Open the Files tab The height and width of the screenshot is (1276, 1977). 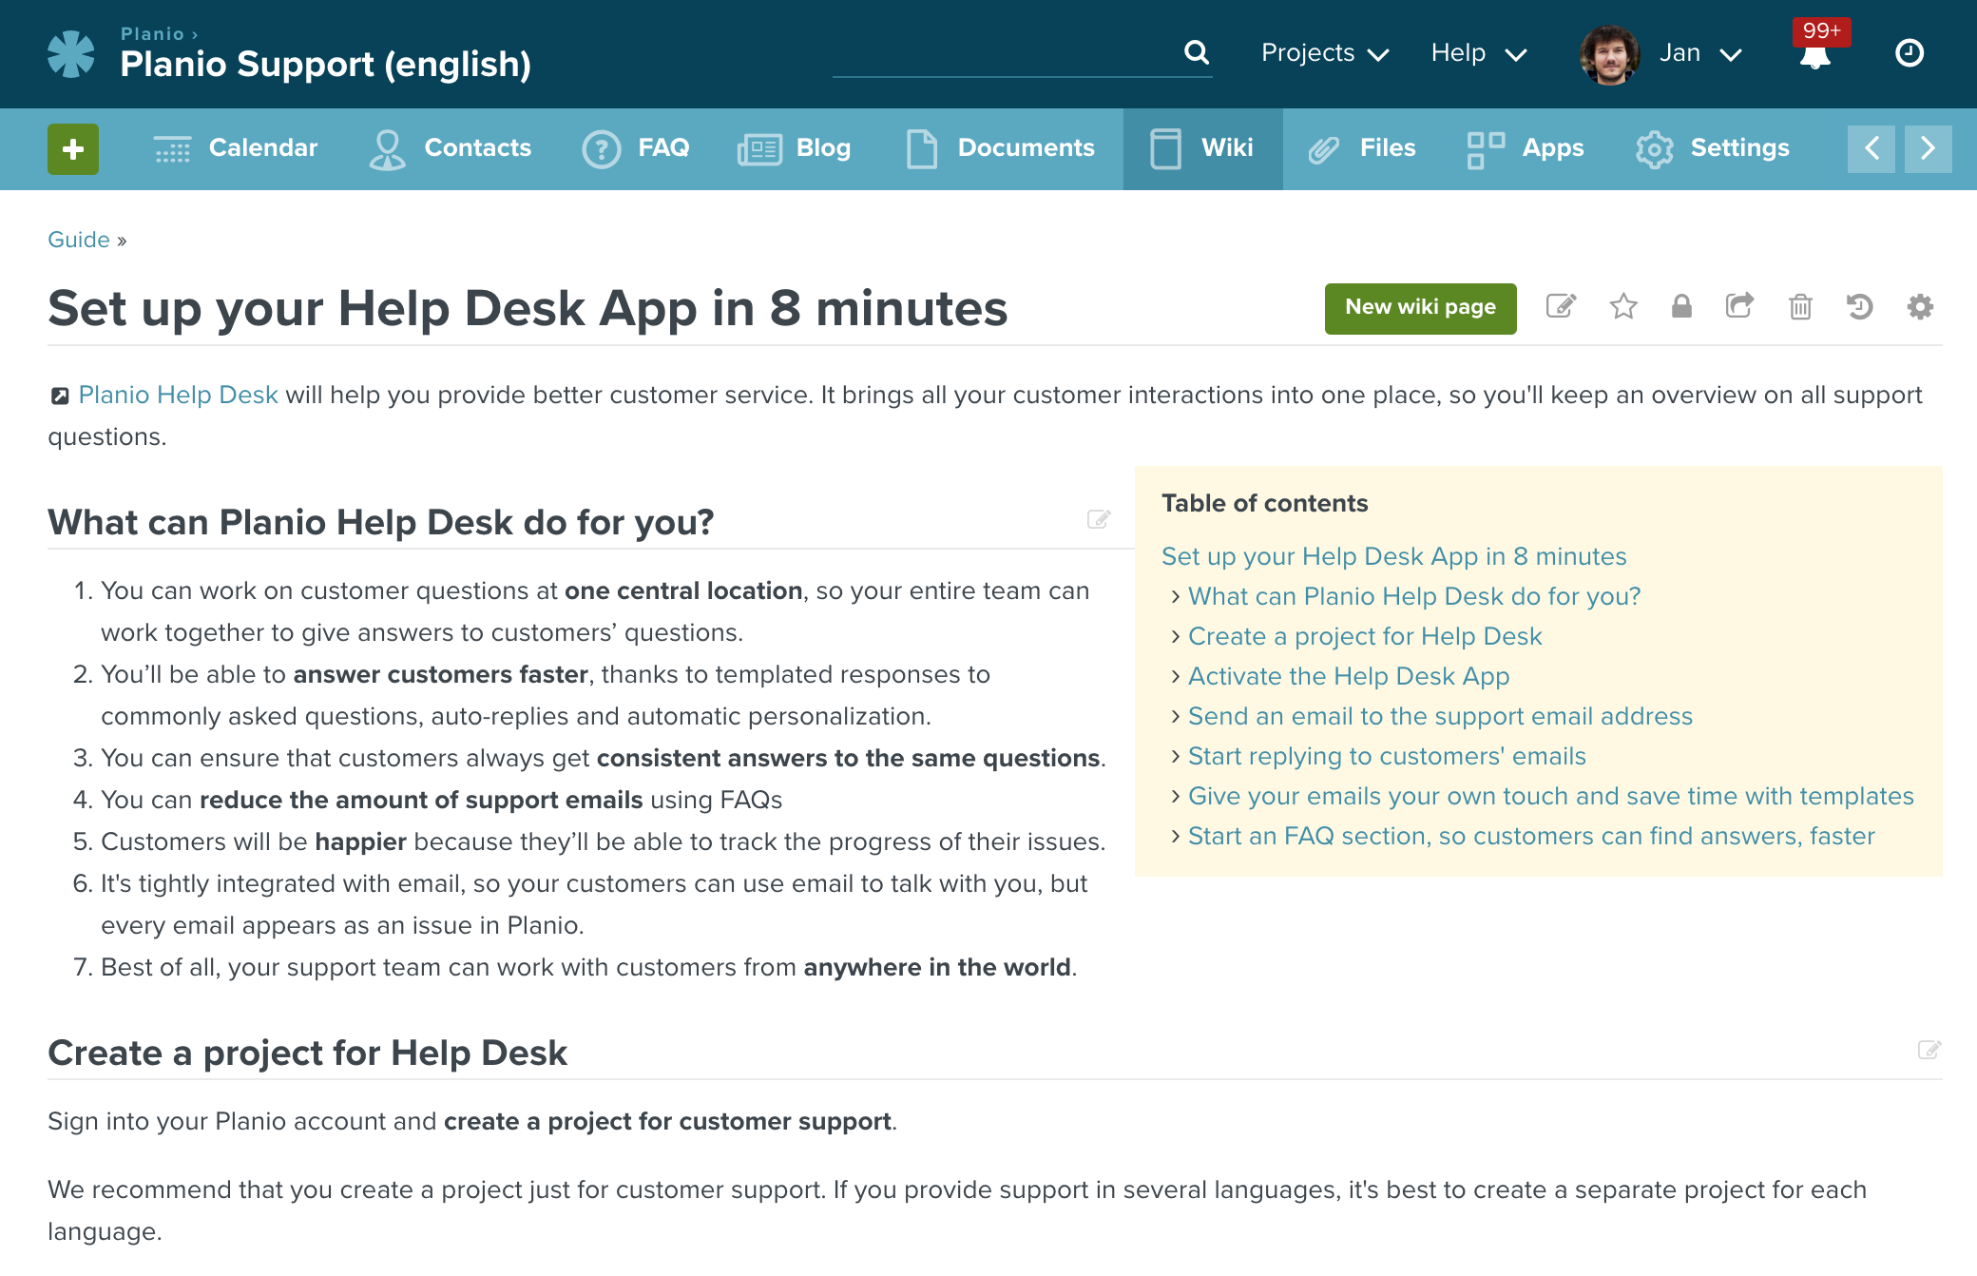pos(1361,149)
